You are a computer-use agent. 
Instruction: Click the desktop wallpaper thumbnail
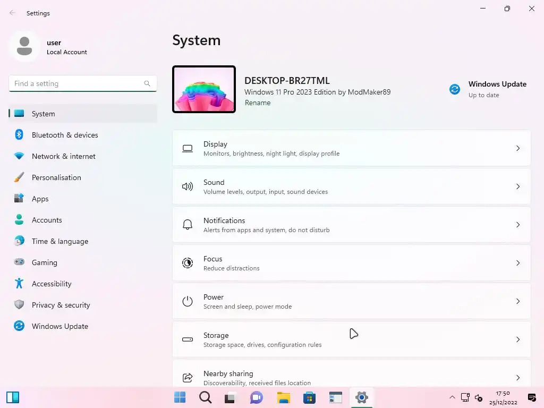tap(204, 89)
